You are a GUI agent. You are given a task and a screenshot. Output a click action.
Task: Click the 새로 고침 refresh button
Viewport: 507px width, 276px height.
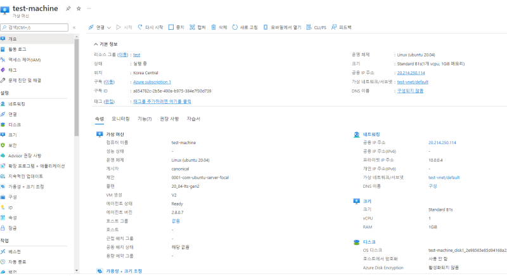[x=245, y=27]
